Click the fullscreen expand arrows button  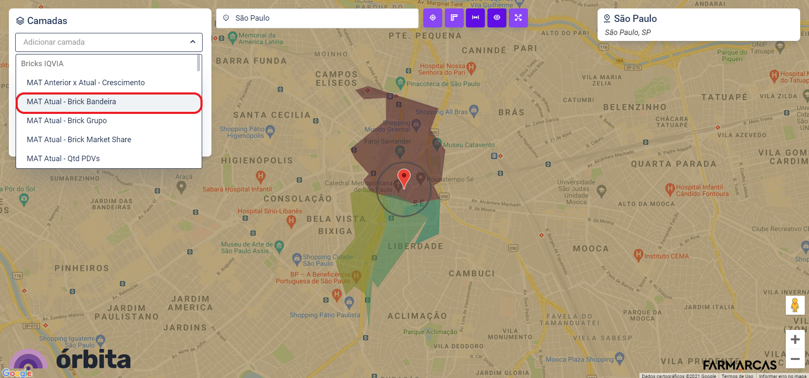[x=518, y=18]
